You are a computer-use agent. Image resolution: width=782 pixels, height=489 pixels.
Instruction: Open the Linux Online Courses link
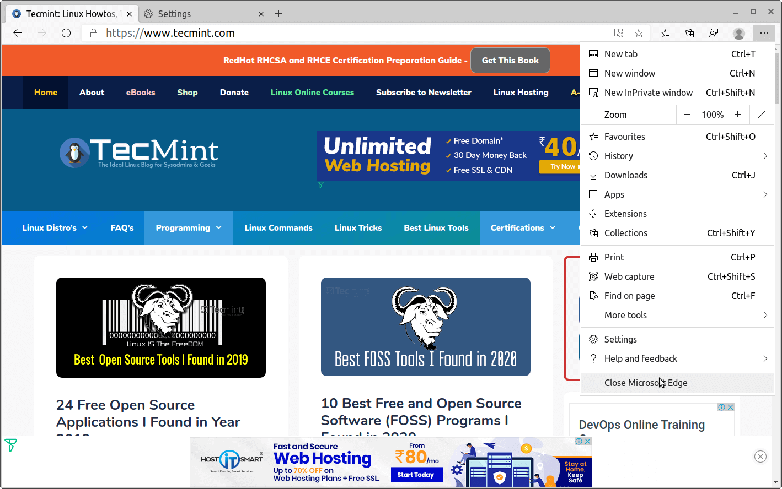pos(312,93)
